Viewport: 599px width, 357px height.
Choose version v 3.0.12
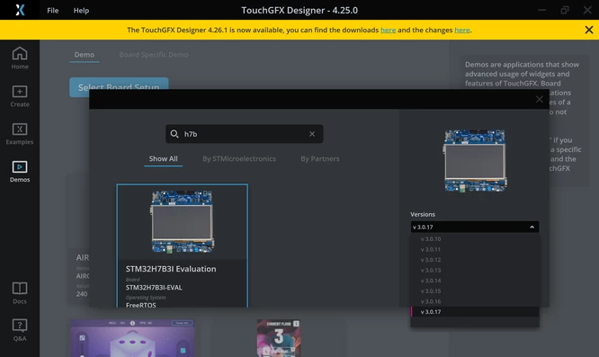pos(475,260)
